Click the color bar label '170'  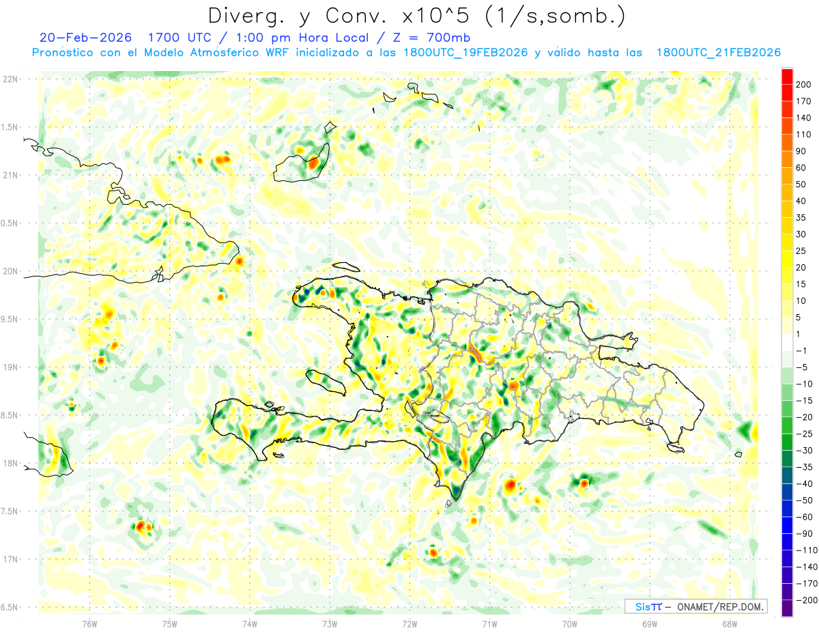pos(803,101)
